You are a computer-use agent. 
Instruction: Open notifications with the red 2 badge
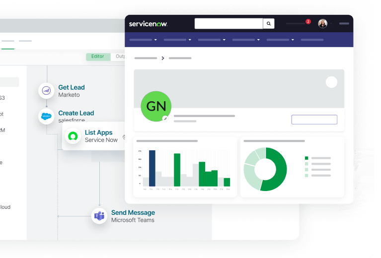pos(308,22)
